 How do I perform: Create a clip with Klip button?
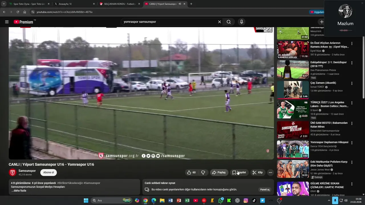[258, 173]
